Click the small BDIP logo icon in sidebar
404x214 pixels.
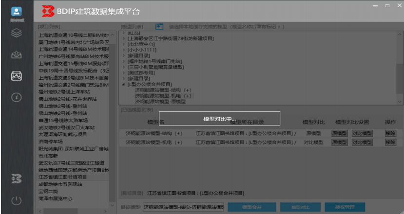[16, 178]
